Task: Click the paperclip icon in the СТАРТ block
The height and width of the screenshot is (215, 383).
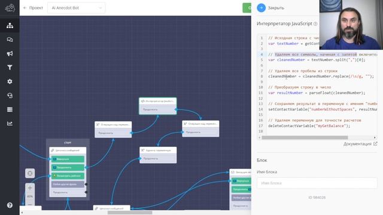Action: tap(53, 150)
